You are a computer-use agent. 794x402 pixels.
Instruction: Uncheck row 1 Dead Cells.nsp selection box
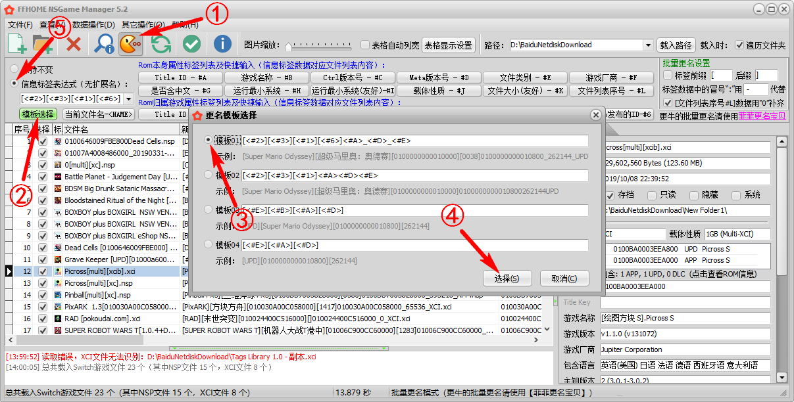(x=43, y=141)
